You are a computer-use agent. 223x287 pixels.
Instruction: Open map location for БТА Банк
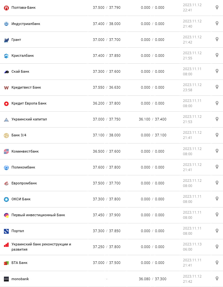click(217, 262)
